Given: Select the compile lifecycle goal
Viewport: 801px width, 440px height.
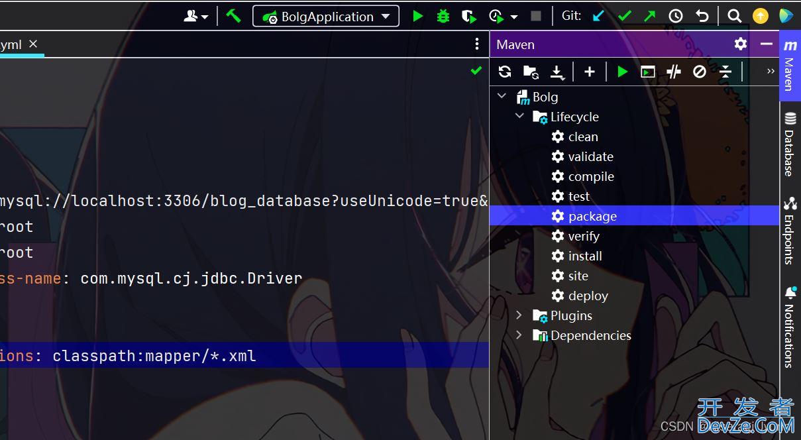Looking at the screenshot, I should click(x=591, y=176).
